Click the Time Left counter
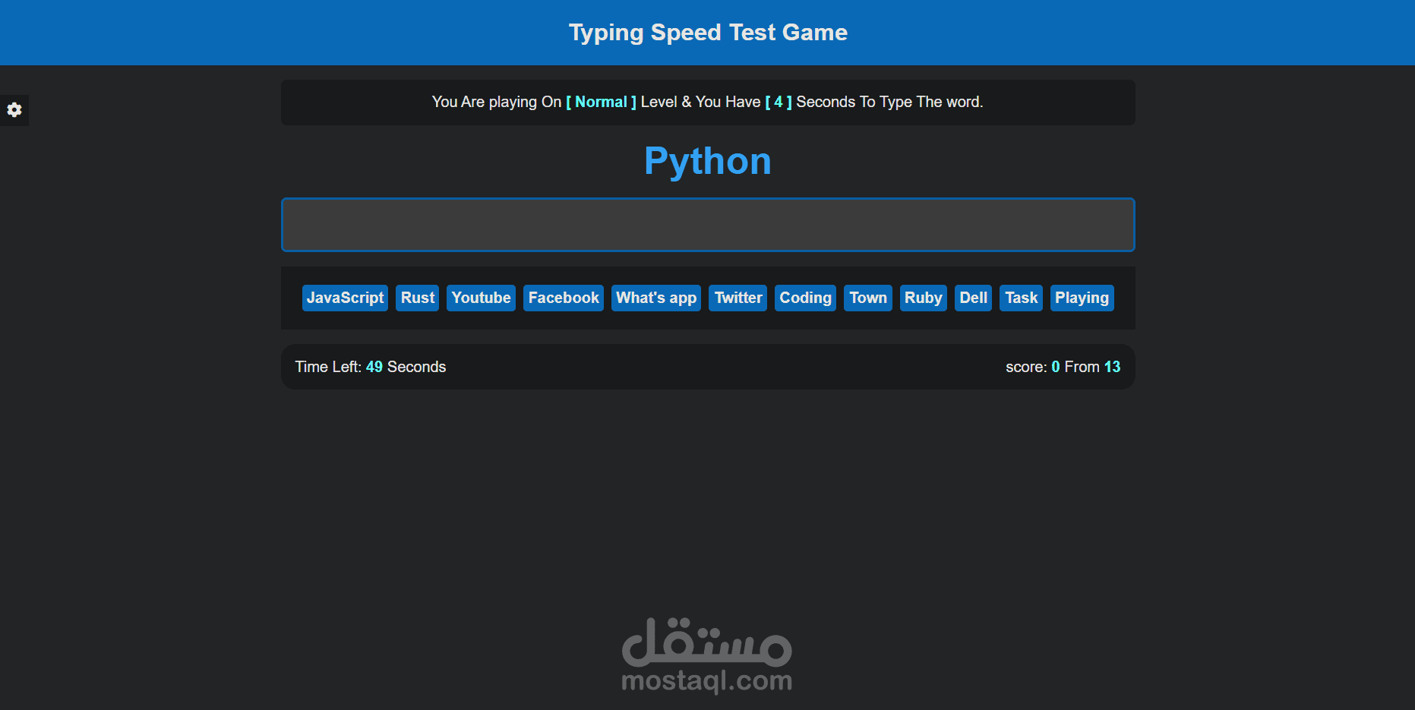Viewport: 1415px width, 710px height. pyautogui.click(x=371, y=367)
